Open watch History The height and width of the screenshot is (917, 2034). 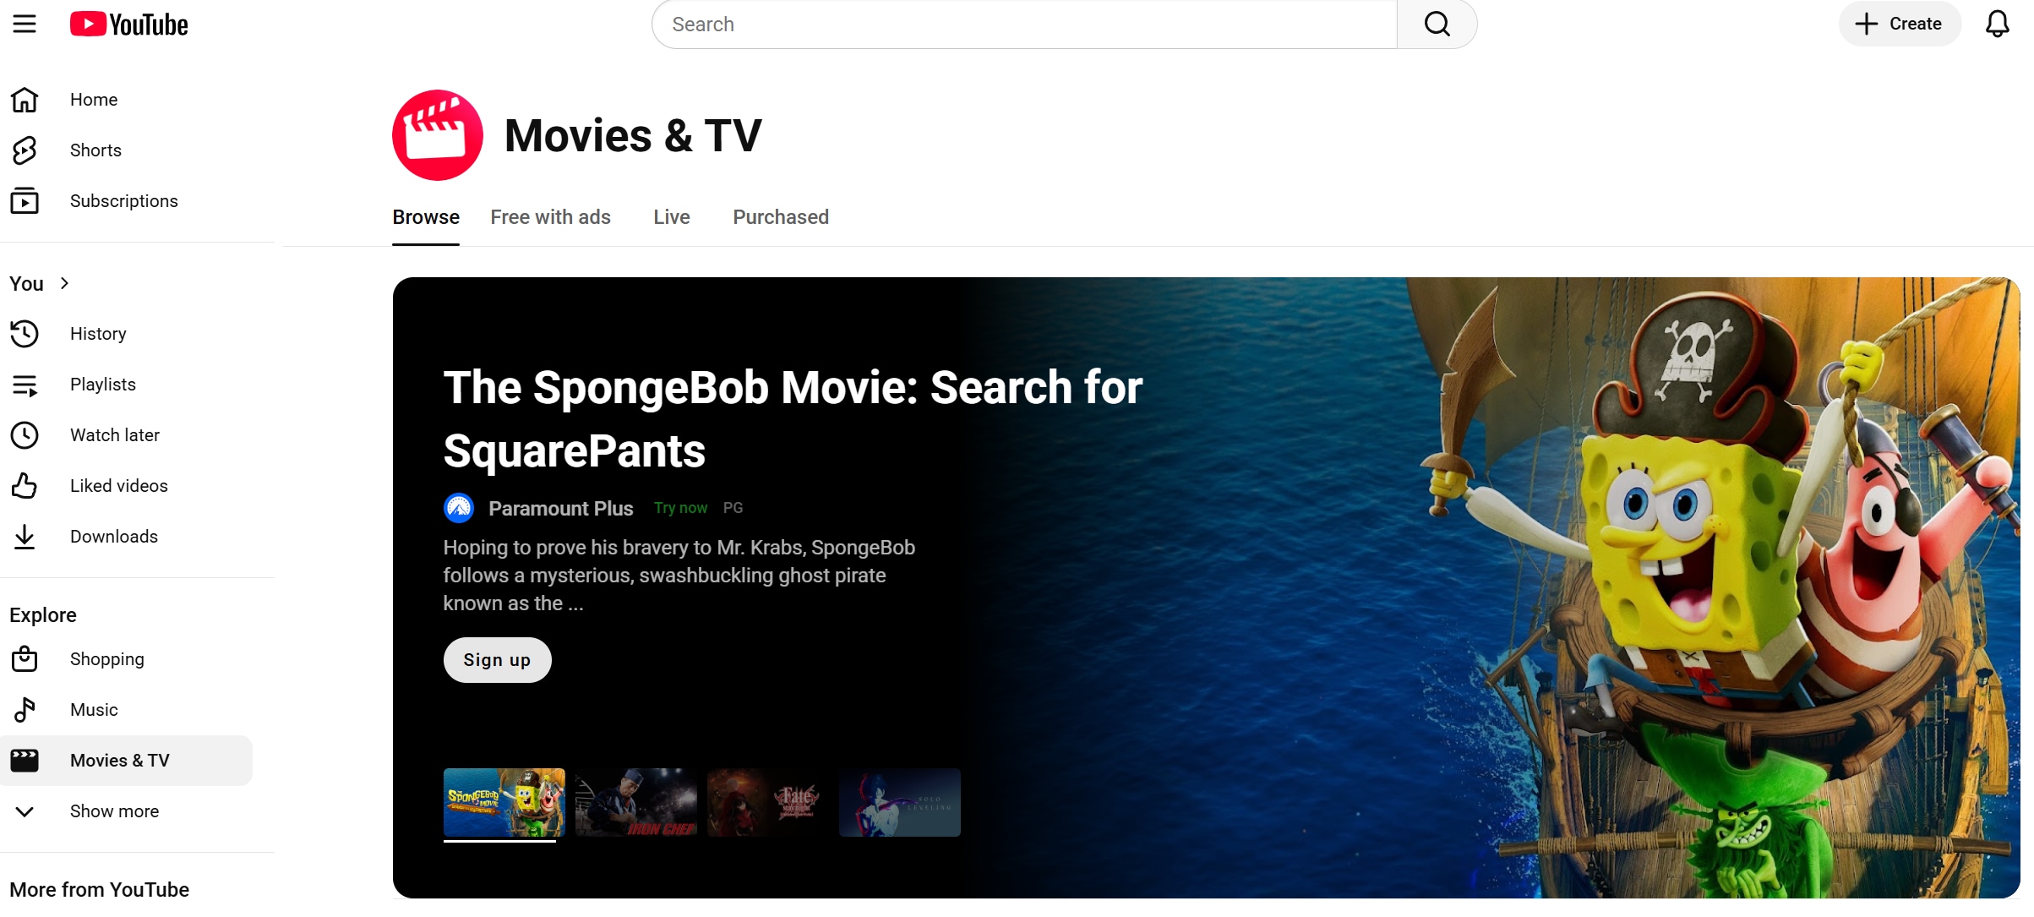(97, 333)
